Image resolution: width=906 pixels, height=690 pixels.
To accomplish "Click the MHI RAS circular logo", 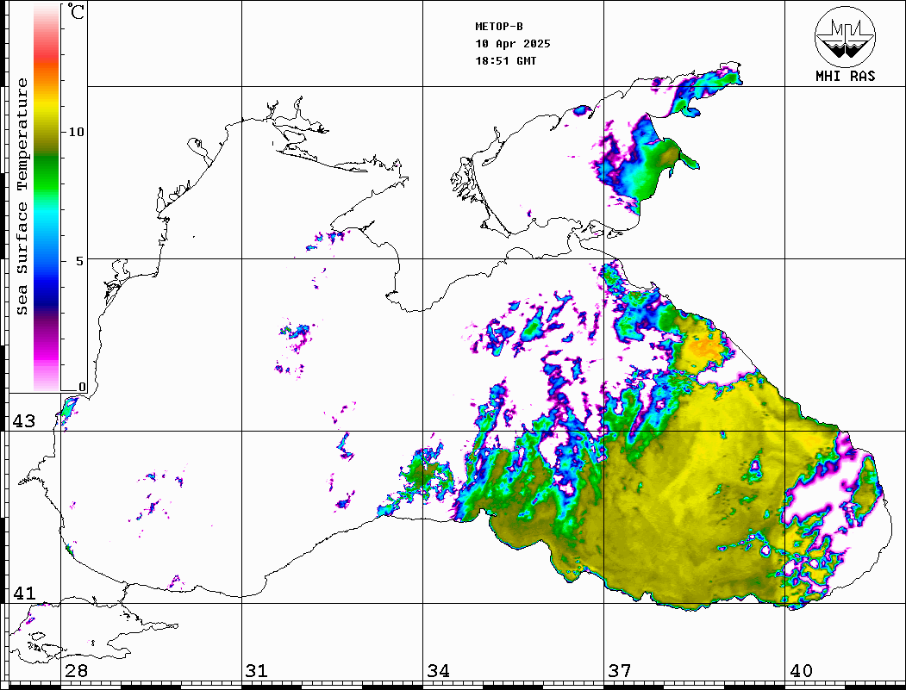I will (846, 37).
